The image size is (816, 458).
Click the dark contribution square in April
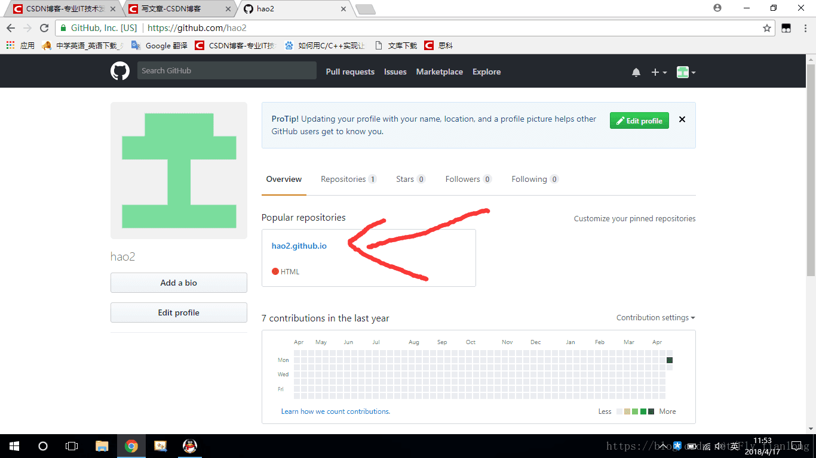click(670, 360)
